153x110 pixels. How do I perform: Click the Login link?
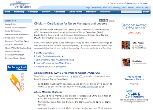coord(88,8)
